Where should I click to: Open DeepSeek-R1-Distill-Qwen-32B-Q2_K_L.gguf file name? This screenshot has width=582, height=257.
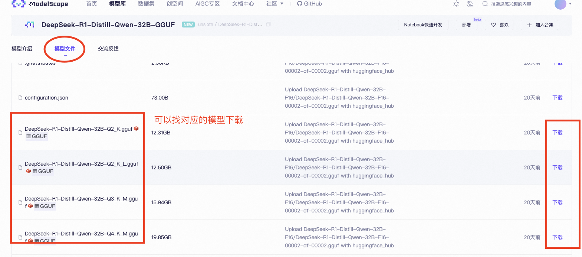[81, 164]
